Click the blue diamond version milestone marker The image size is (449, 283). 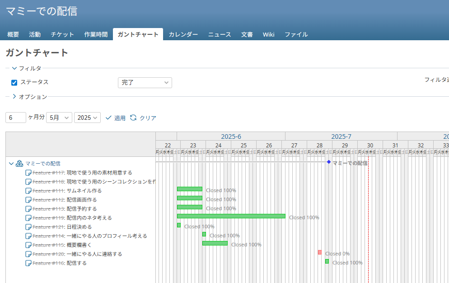point(329,162)
